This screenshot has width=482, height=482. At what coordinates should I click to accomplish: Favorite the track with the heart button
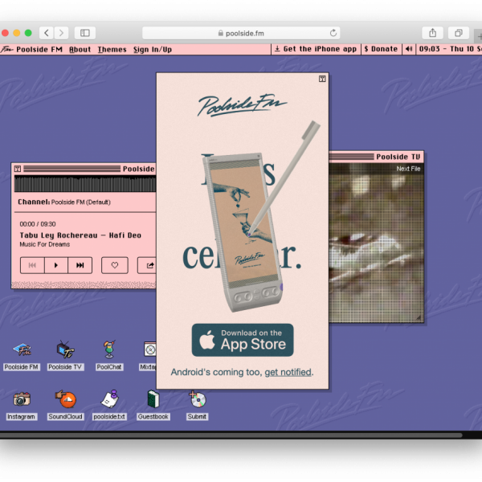115,265
